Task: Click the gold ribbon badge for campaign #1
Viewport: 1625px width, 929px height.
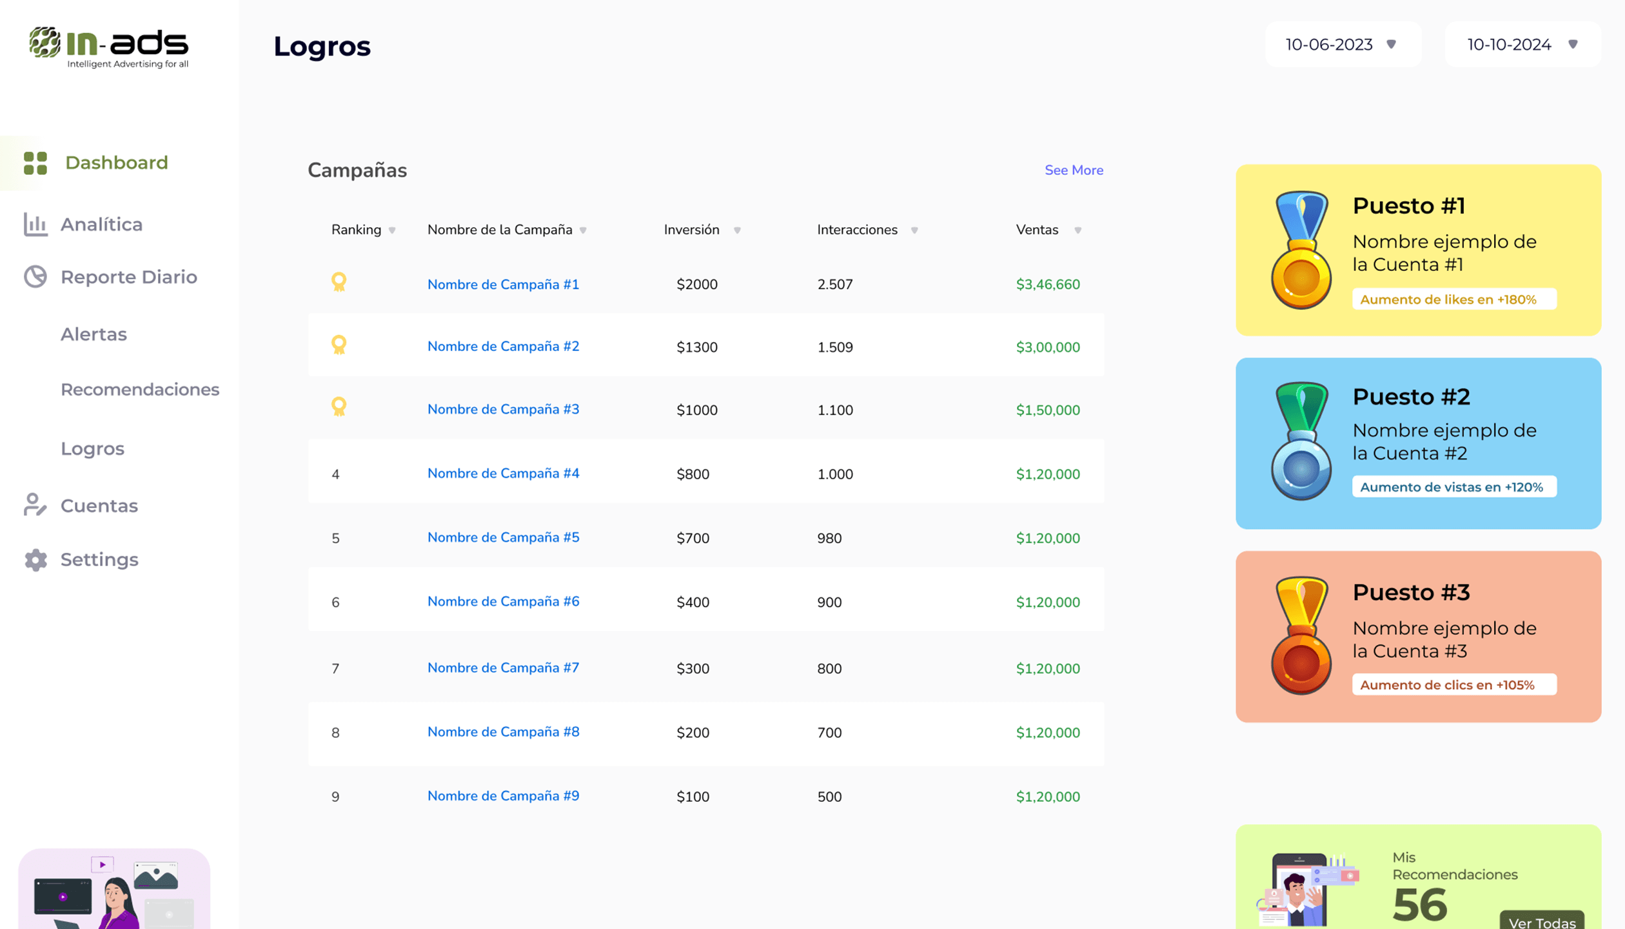Action: click(x=339, y=283)
